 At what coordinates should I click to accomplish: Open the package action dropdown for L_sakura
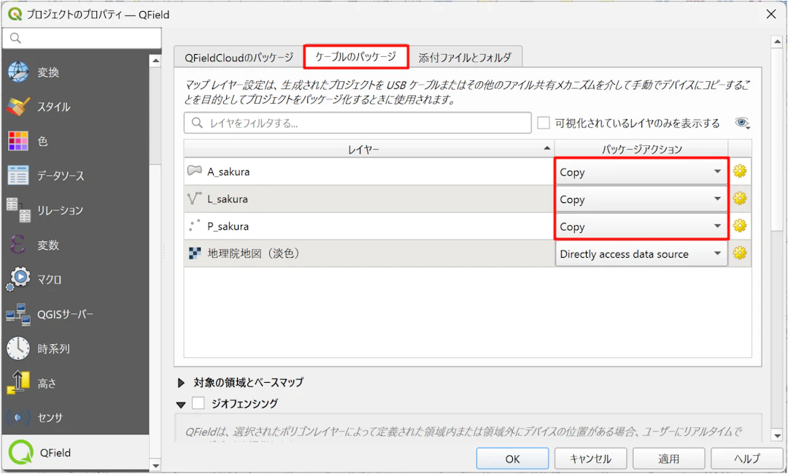[x=641, y=199]
